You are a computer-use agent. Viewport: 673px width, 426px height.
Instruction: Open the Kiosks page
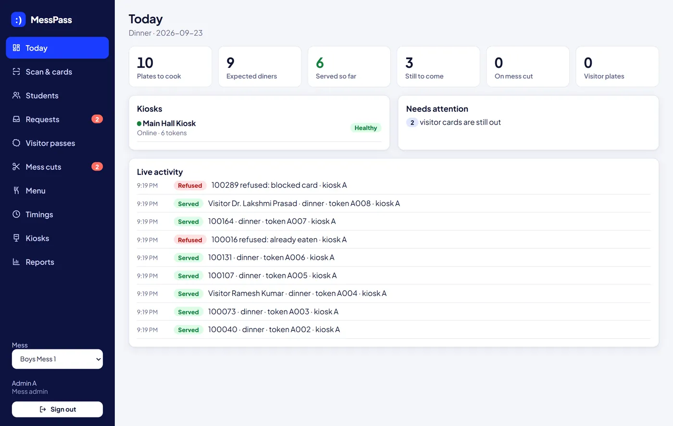pyautogui.click(x=57, y=238)
